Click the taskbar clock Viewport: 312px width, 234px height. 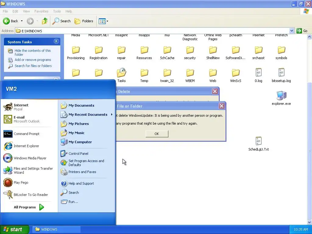click(x=301, y=229)
